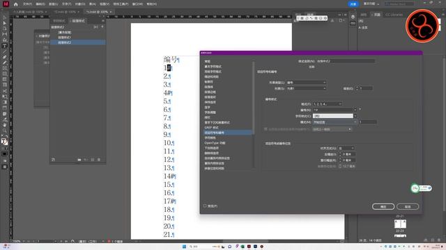Open the 列表 (List) dropdown
This screenshot has width=446, height=250.
(x=306, y=88)
